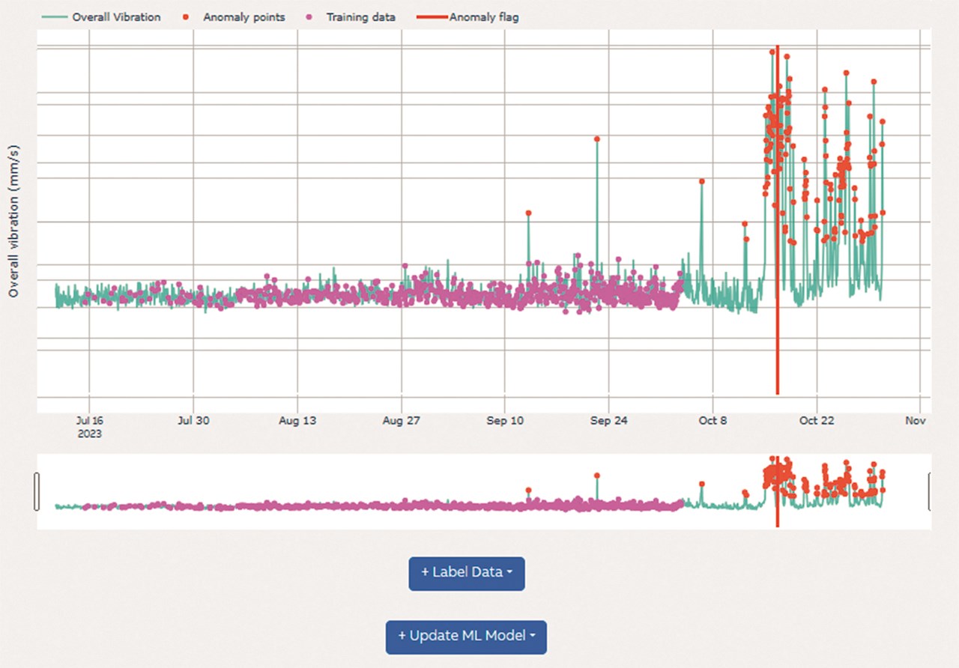Click the tall anomaly spike before Sep 24

point(596,139)
